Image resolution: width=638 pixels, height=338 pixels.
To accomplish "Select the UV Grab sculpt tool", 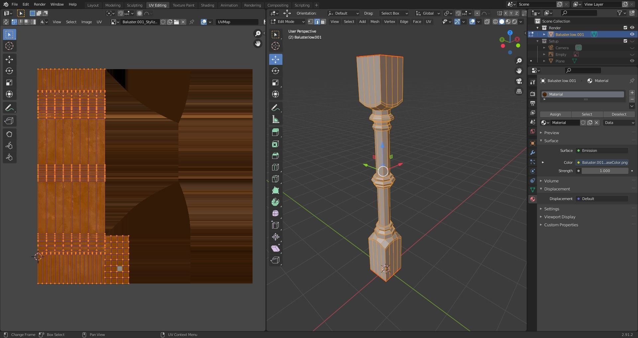I will [9, 134].
